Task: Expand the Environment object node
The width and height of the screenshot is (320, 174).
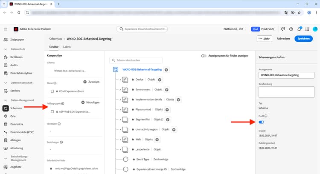Action: (120, 90)
